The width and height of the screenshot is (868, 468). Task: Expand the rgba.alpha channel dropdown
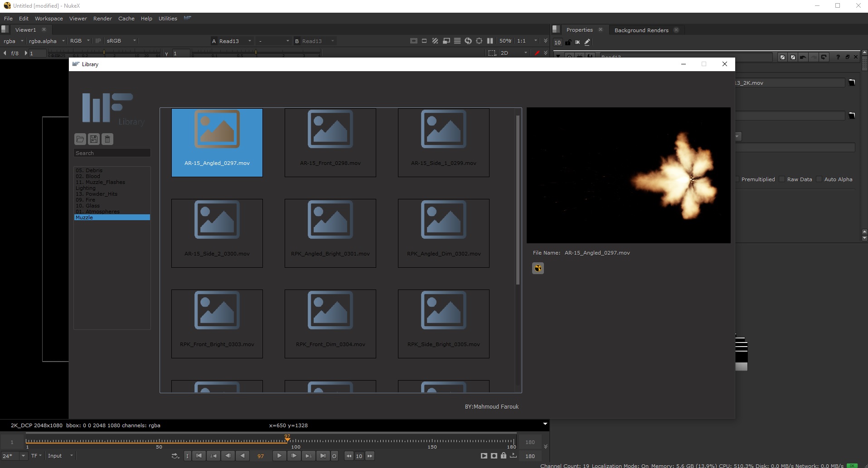[47, 41]
